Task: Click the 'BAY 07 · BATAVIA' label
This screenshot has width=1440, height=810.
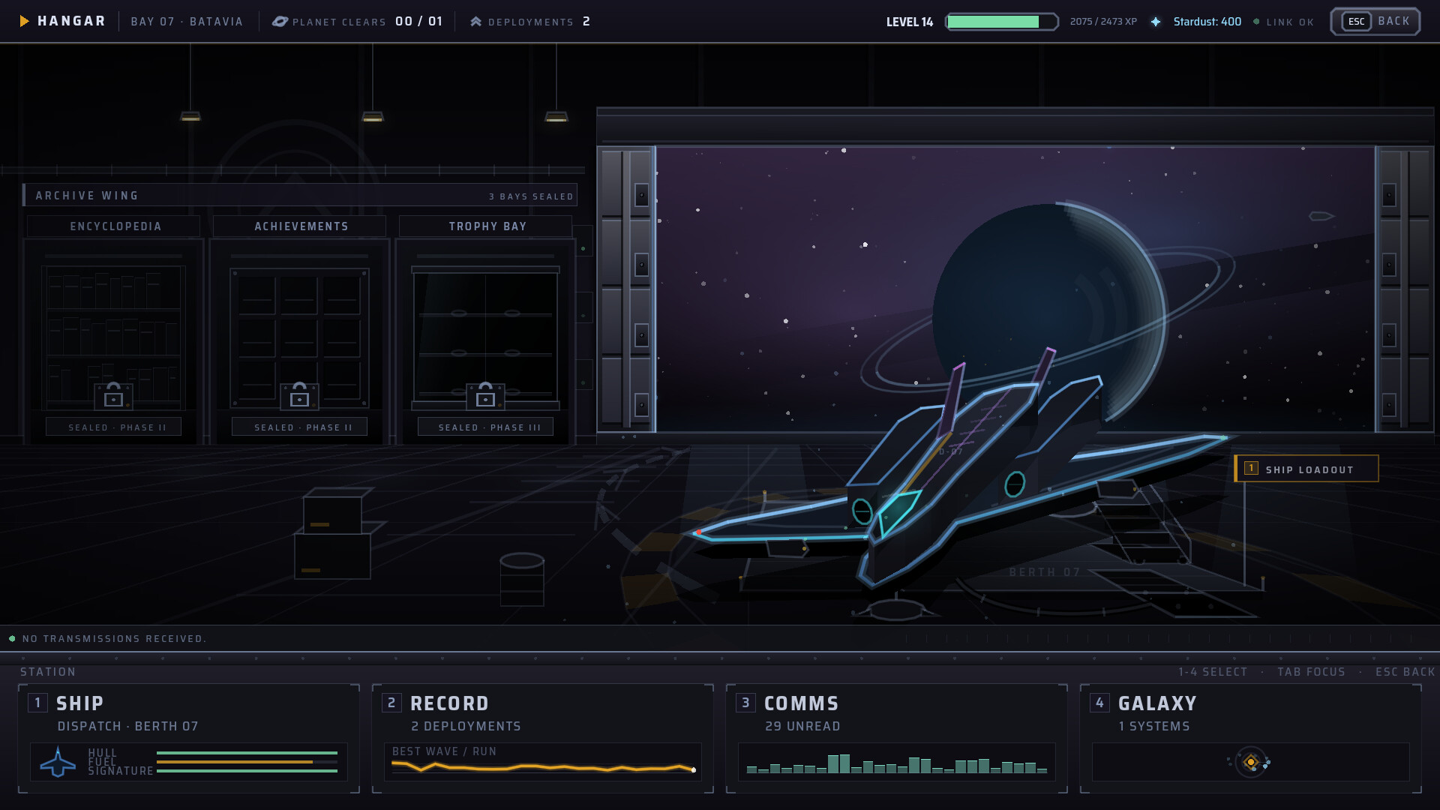Action: pos(187,22)
